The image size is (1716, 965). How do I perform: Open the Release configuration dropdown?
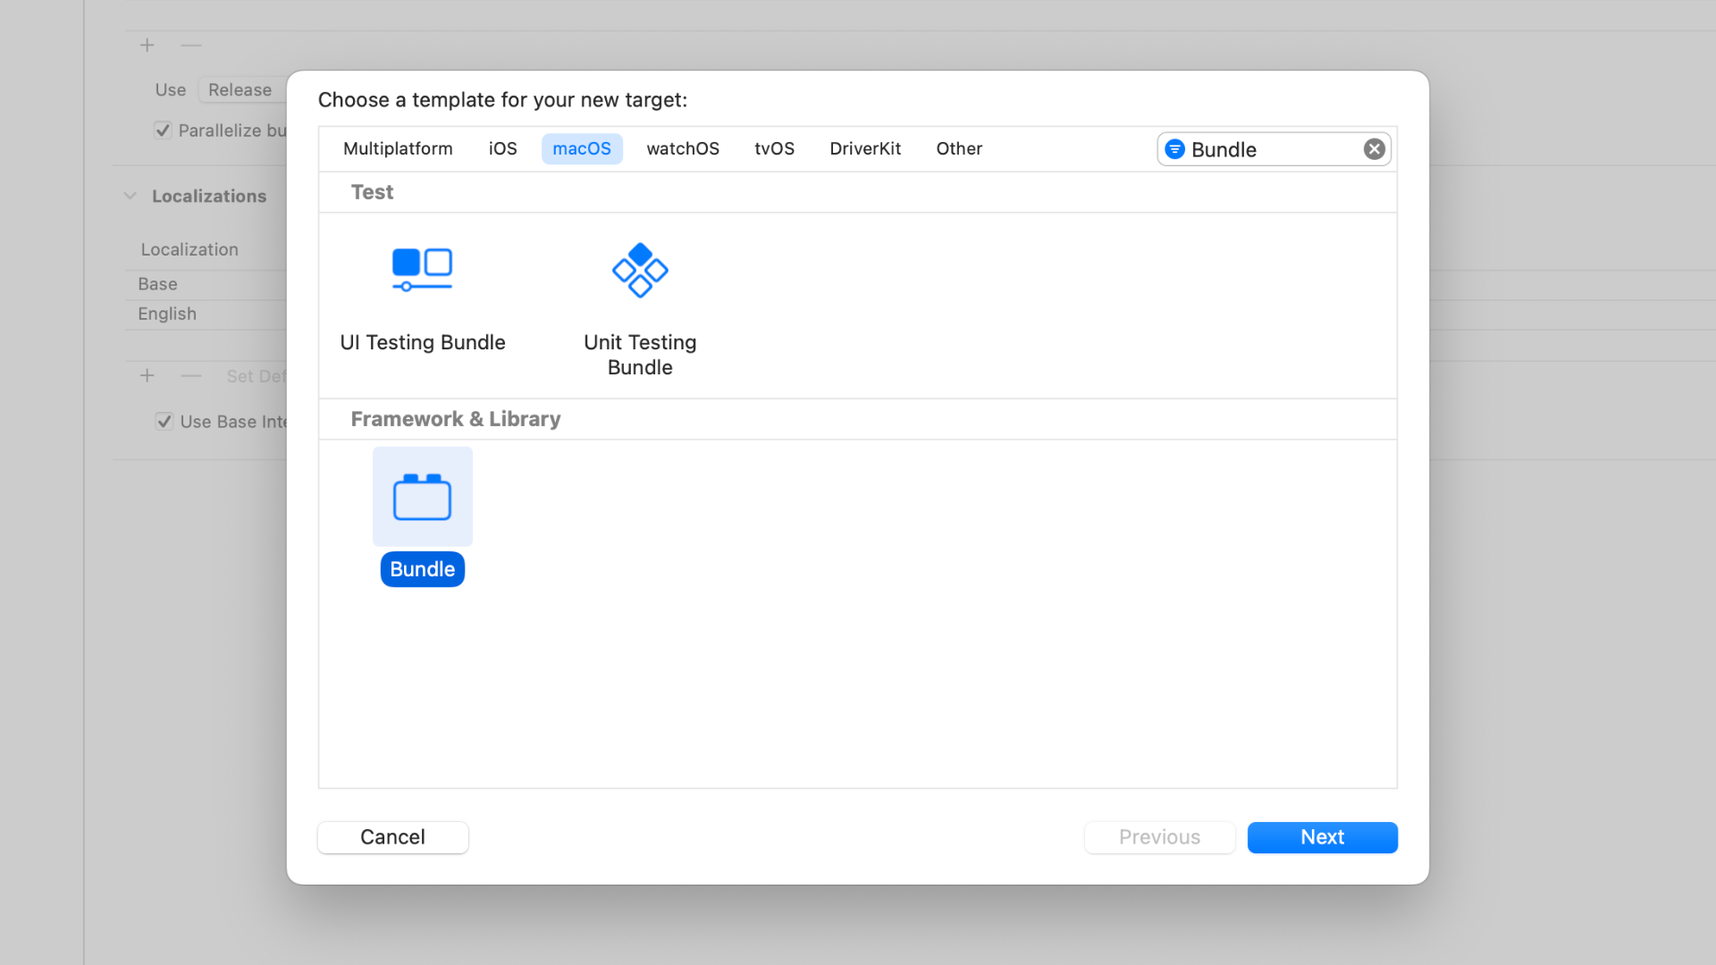[x=240, y=90]
